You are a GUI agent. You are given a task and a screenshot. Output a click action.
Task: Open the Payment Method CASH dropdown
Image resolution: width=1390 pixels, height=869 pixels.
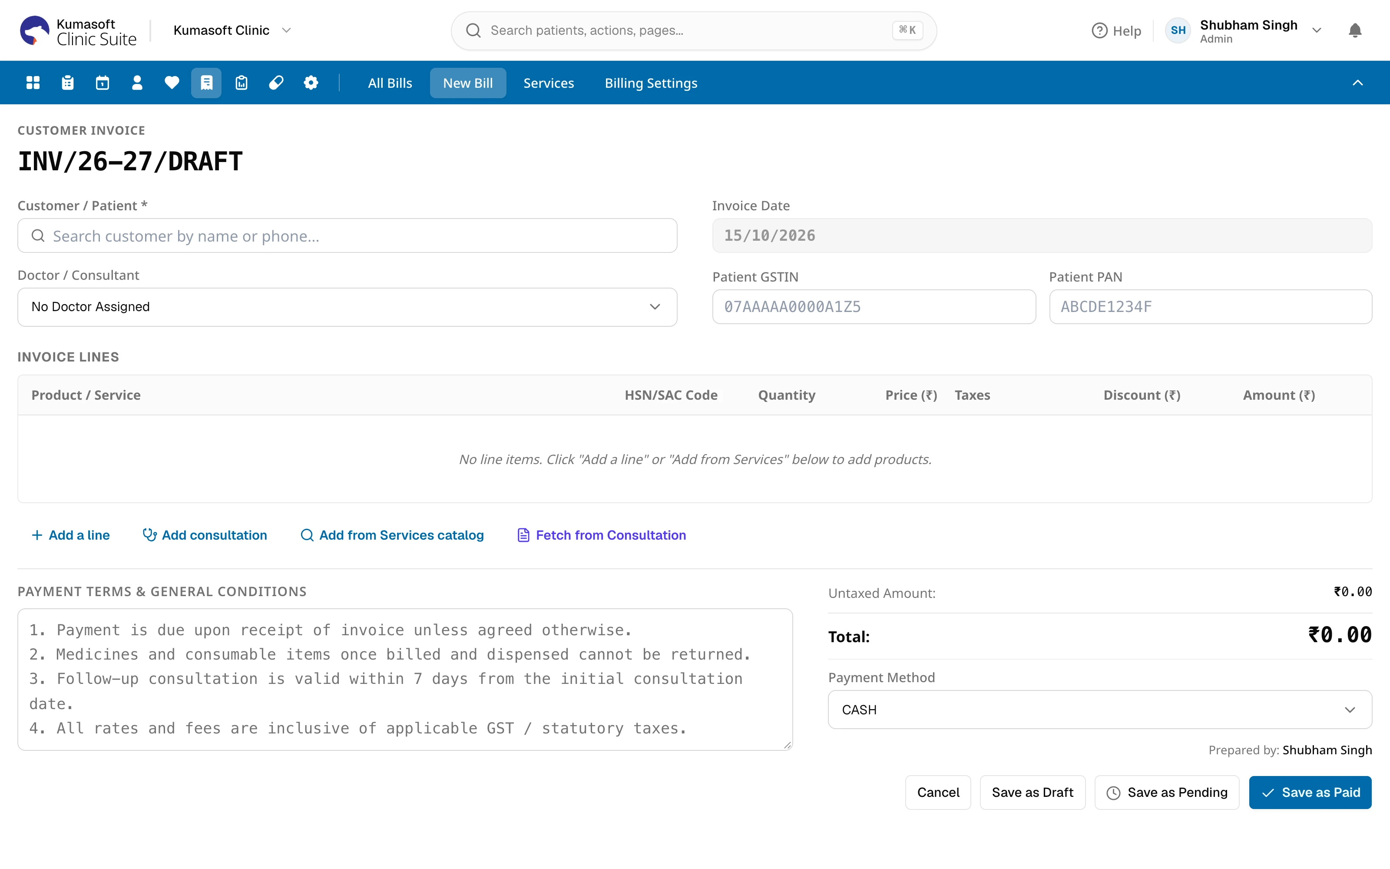tap(1099, 710)
